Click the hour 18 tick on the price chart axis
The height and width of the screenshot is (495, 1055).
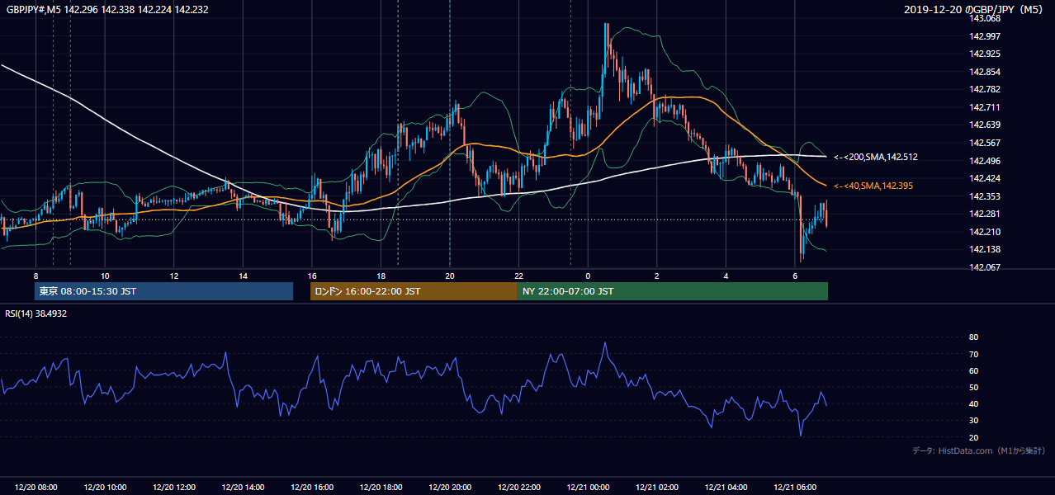381,276
